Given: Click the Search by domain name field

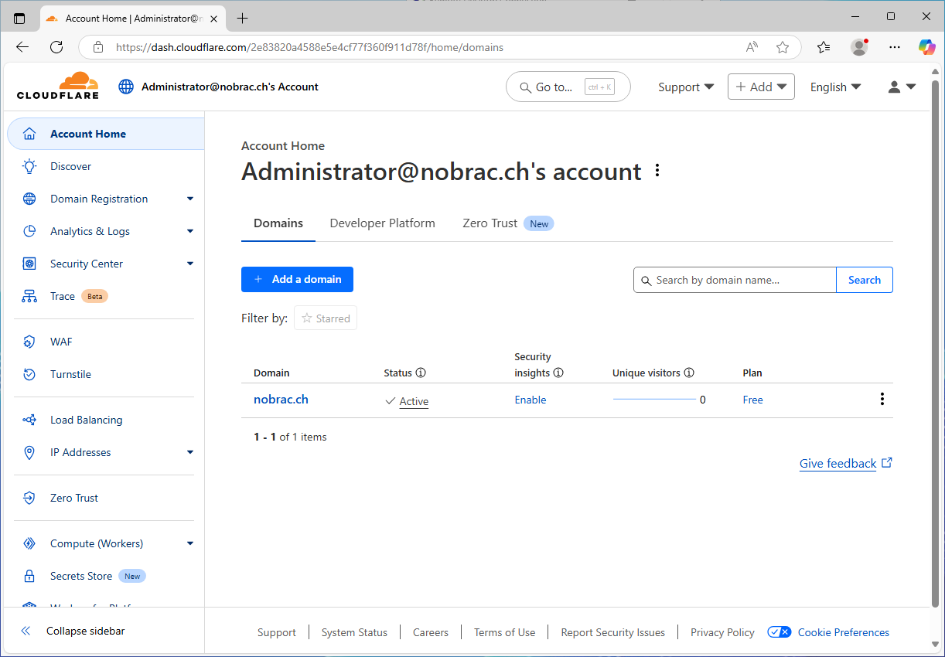Looking at the screenshot, I should (735, 280).
